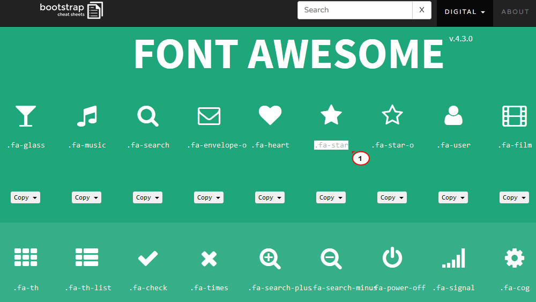This screenshot has height=302, width=536.
Task: Open Copy dropdown under fa-film
Action: tap(515, 197)
